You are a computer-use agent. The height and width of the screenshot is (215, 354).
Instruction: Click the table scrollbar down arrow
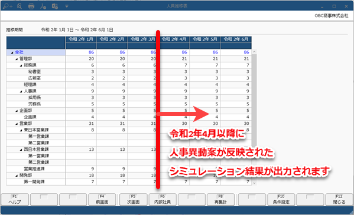click(x=254, y=183)
